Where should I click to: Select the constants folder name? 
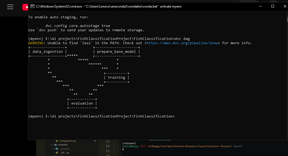(x=63, y=145)
